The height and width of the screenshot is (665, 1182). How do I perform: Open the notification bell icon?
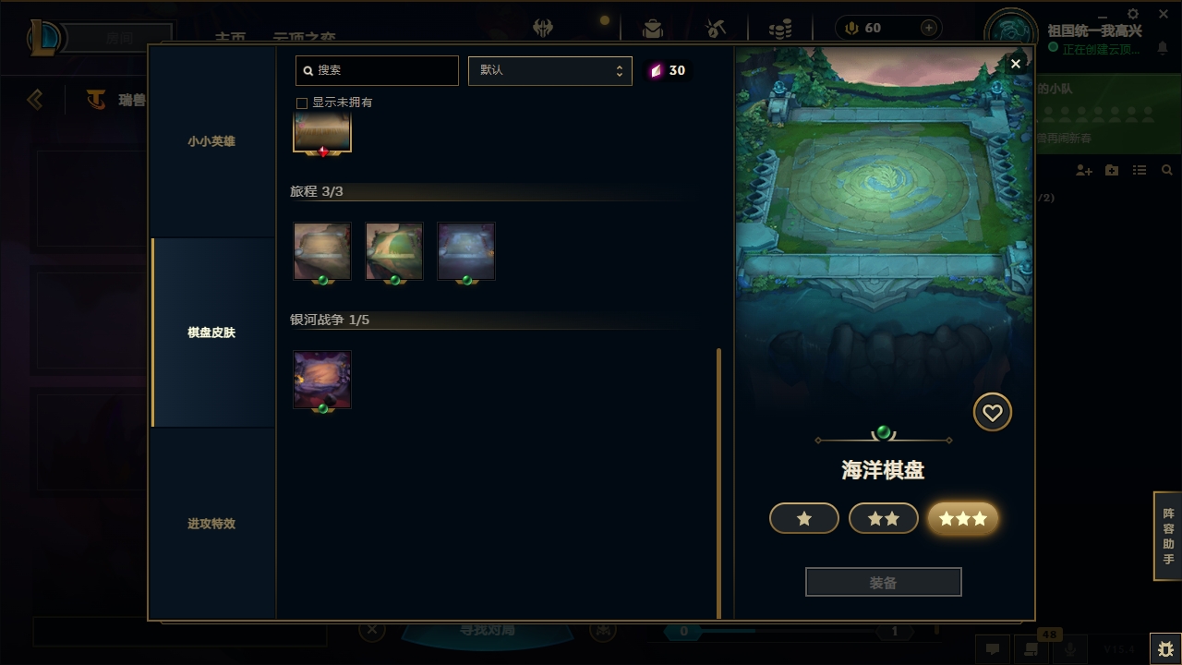click(x=1163, y=49)
